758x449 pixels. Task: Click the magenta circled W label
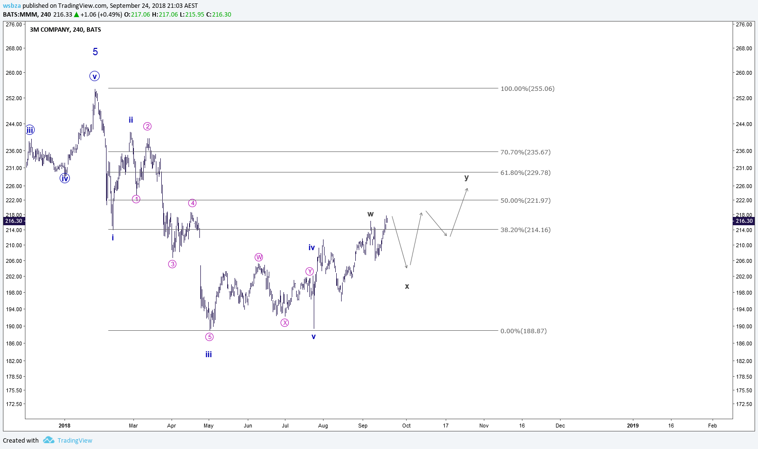click(259, 257)
